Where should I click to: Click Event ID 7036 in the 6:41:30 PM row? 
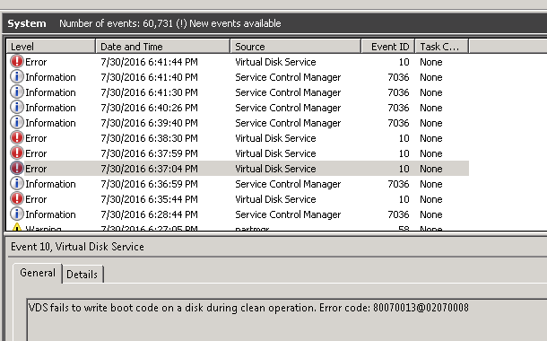pyautogui.click(x=398, y=92)
